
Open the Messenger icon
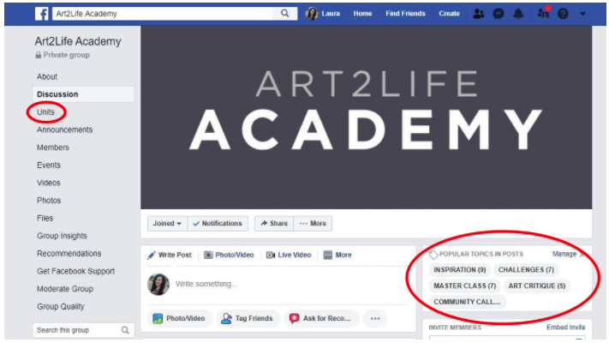pyautogui.click(x=499, y=14)
